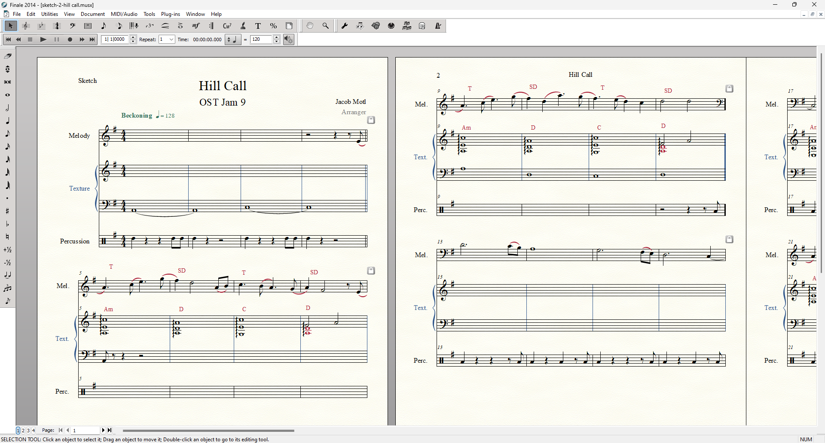The width and height of the screenshot is (825, 443).
Task: Choose the Chord tool
Action: 227,26
